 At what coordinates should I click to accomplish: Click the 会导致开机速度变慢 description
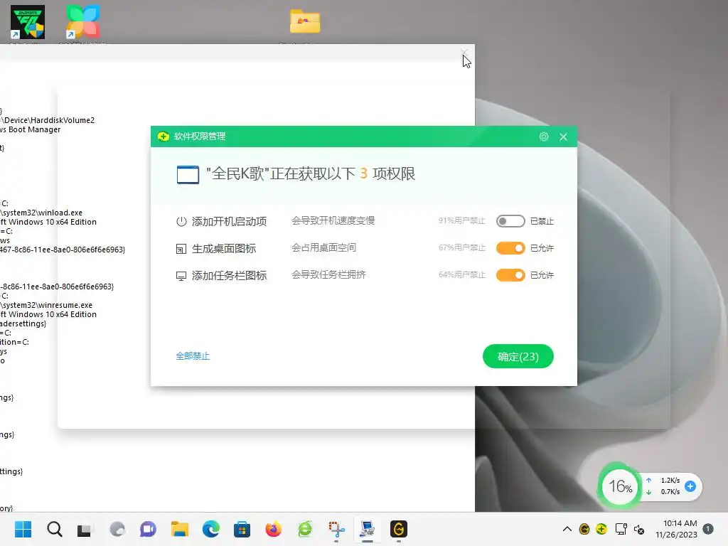[x=333, y=220]
